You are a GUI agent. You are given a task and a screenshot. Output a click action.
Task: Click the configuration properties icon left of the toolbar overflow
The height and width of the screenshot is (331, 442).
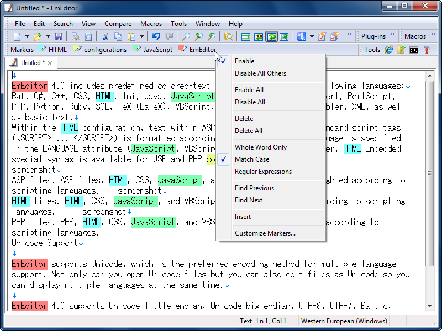click(322, 36)
